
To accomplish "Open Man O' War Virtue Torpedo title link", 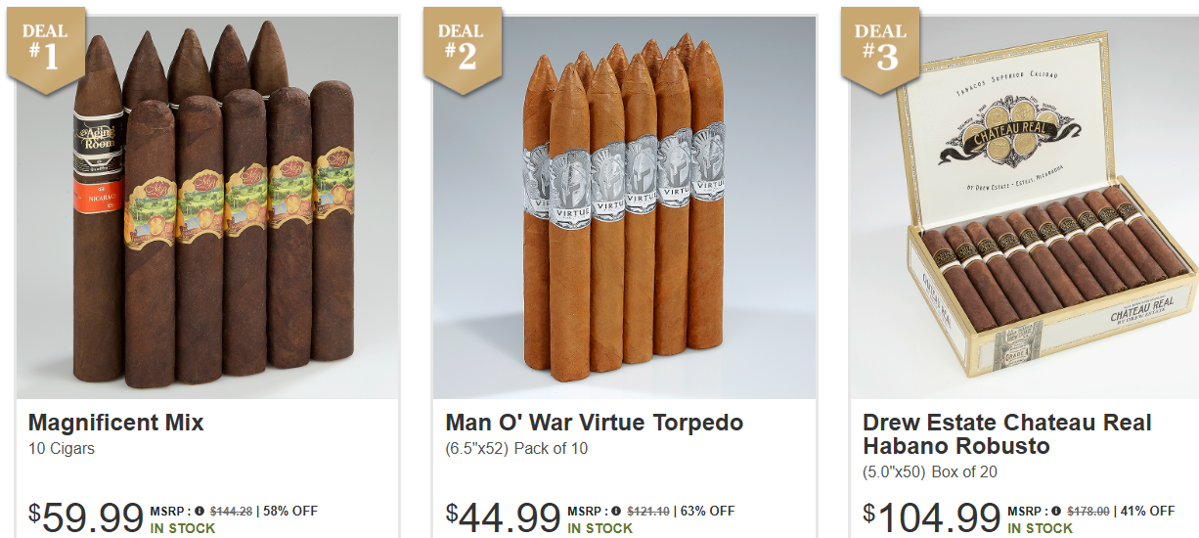I will [x=594, y=423].
